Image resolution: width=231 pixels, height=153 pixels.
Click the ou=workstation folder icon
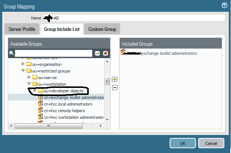35,84
